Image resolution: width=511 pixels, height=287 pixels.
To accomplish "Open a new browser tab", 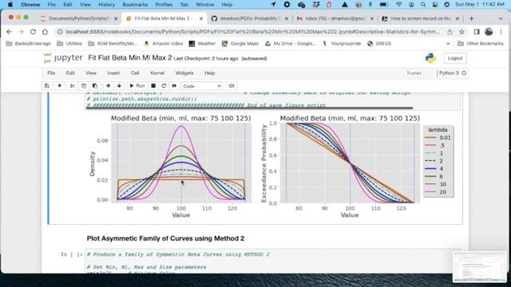I will [x=471, y=18].
